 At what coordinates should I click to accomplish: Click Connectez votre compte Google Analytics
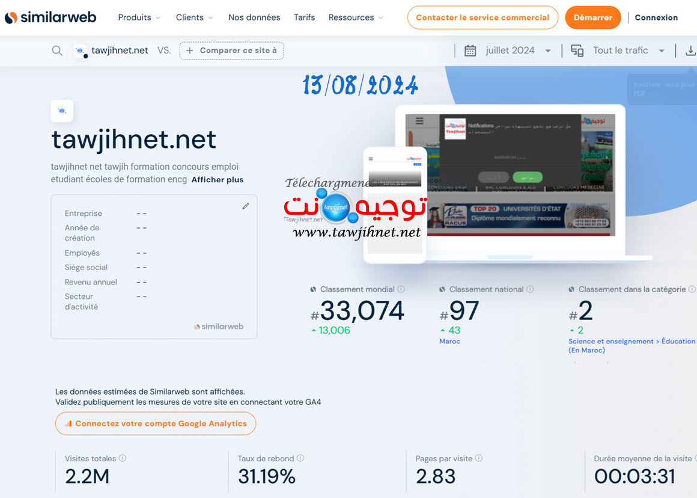coord(156,423)
